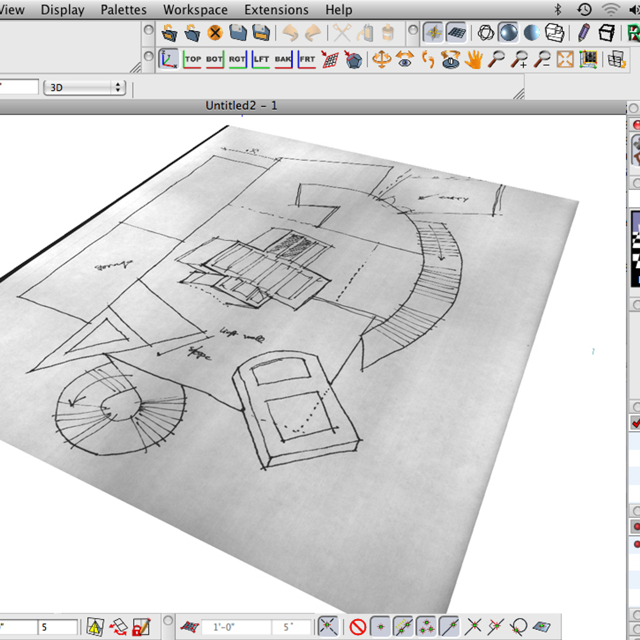
Task: Click the Undo arrow icon
Action: (x=290, y=32)
